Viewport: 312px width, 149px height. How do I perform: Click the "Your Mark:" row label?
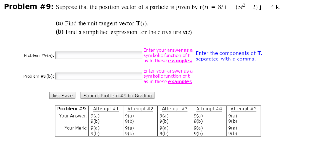click(x=76, y=128)
